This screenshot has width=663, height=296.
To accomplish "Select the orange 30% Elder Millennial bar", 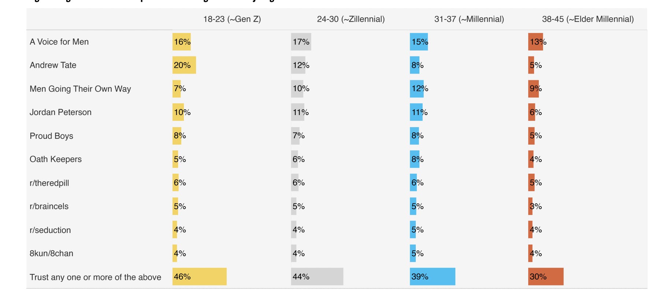I will [x=546, y=277].
